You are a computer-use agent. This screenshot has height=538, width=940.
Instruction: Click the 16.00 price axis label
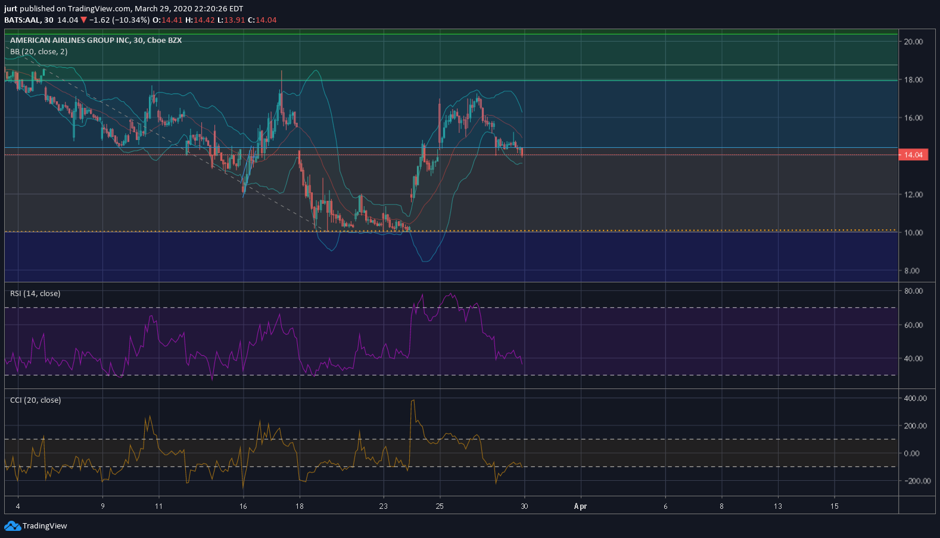coord(913,118)
